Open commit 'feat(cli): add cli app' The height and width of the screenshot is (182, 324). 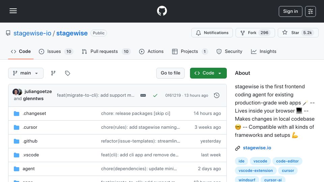[x=140, y=155]
